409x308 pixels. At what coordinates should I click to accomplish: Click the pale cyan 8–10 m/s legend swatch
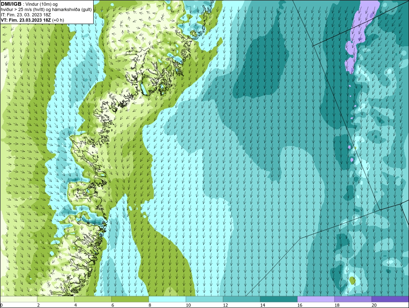[x=167, y=299]
